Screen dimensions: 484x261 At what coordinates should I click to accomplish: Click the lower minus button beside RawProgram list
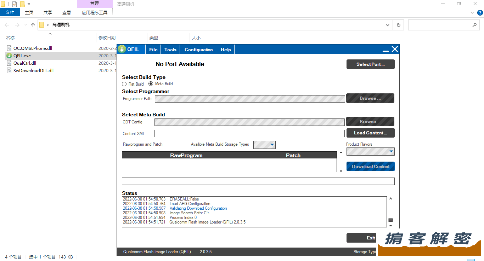point(341,171)
